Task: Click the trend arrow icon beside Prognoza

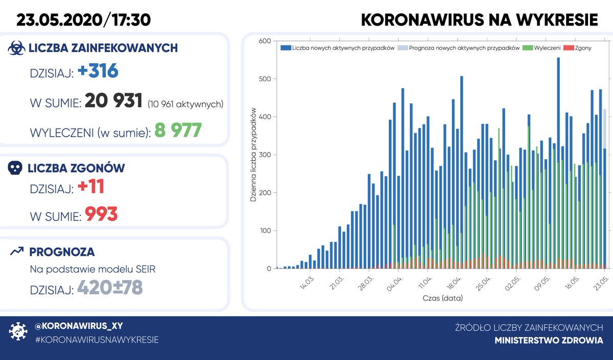Action: [16, 251]
